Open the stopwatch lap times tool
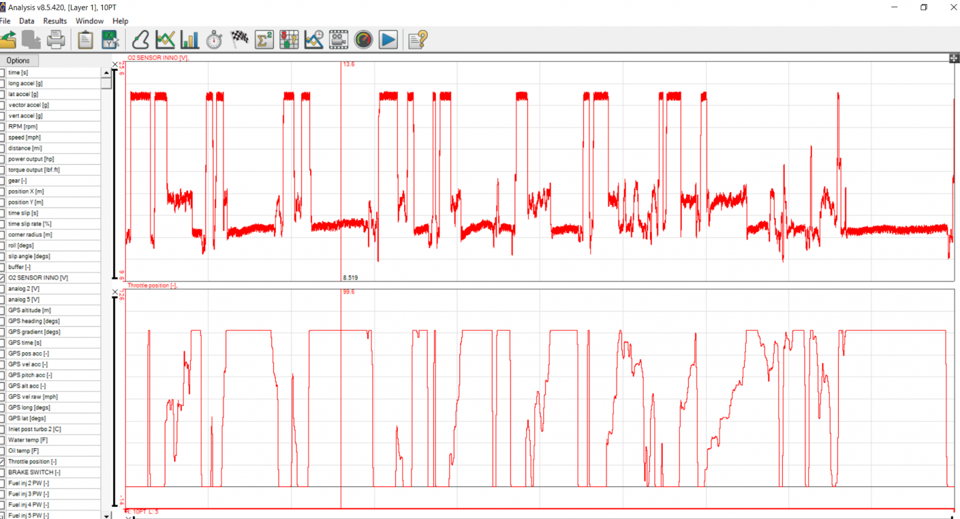960x519 pixels. (x=214, y=40)
